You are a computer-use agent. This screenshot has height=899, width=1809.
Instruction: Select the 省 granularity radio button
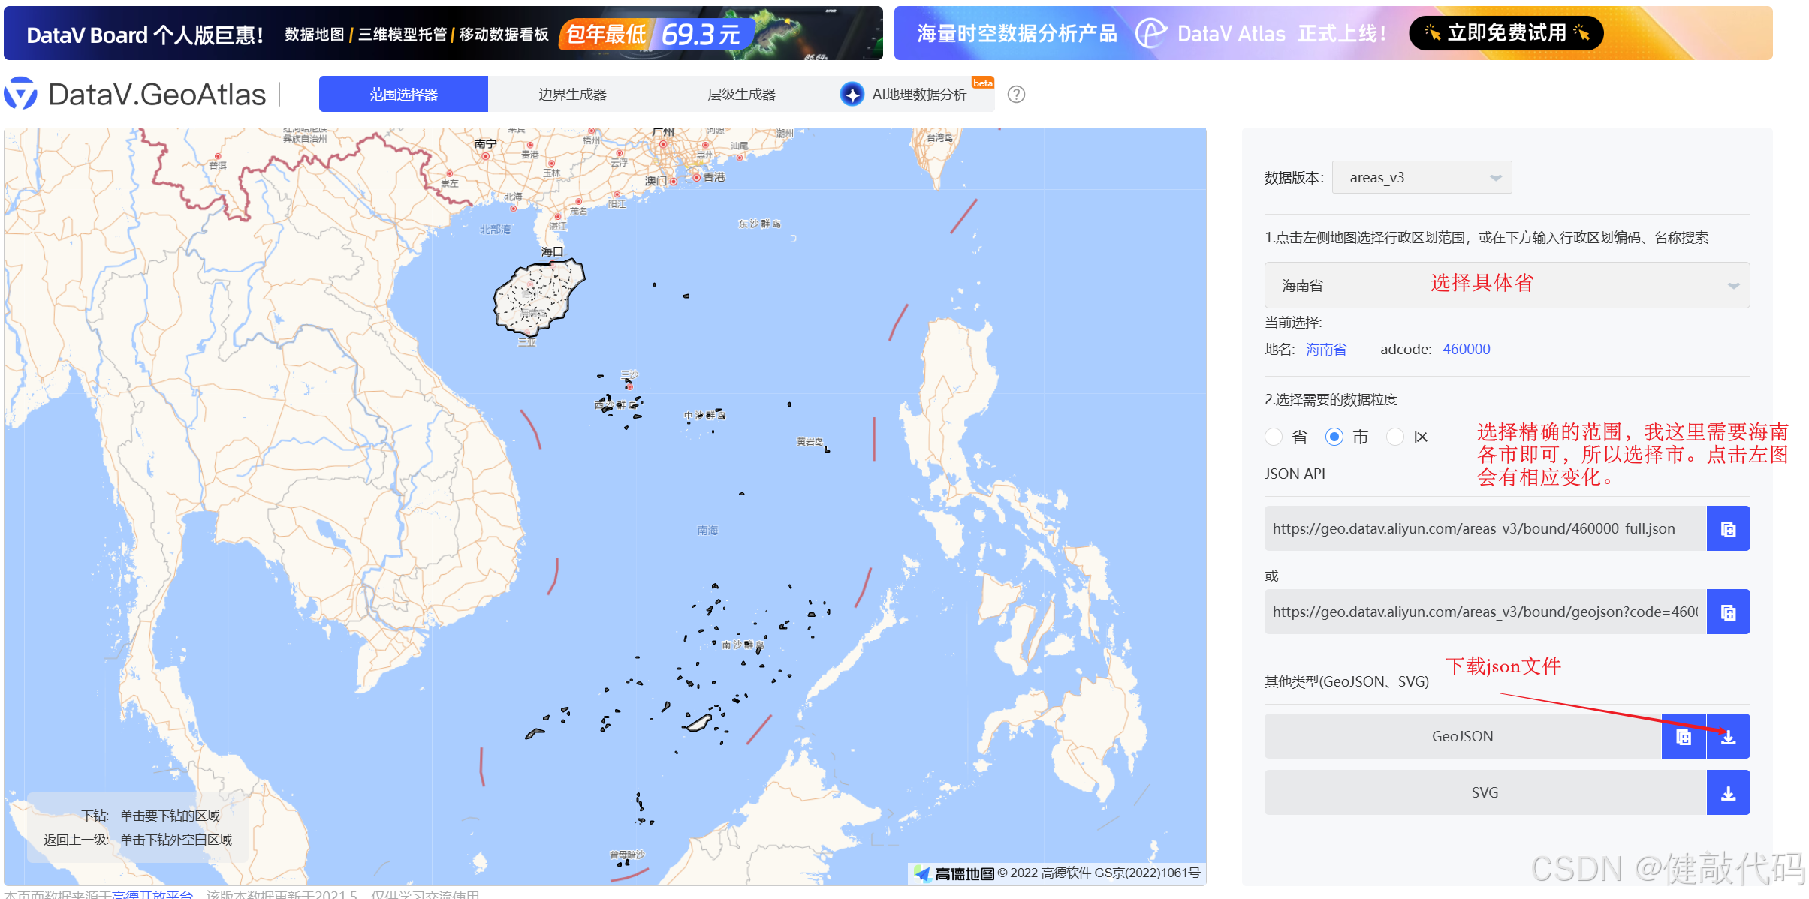(1273, 437)
